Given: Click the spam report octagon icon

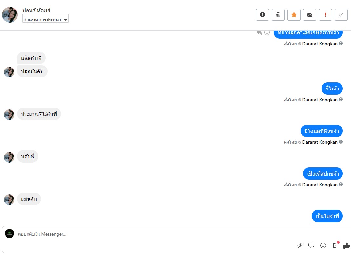Looking at the screenshot, I should 263,15.
